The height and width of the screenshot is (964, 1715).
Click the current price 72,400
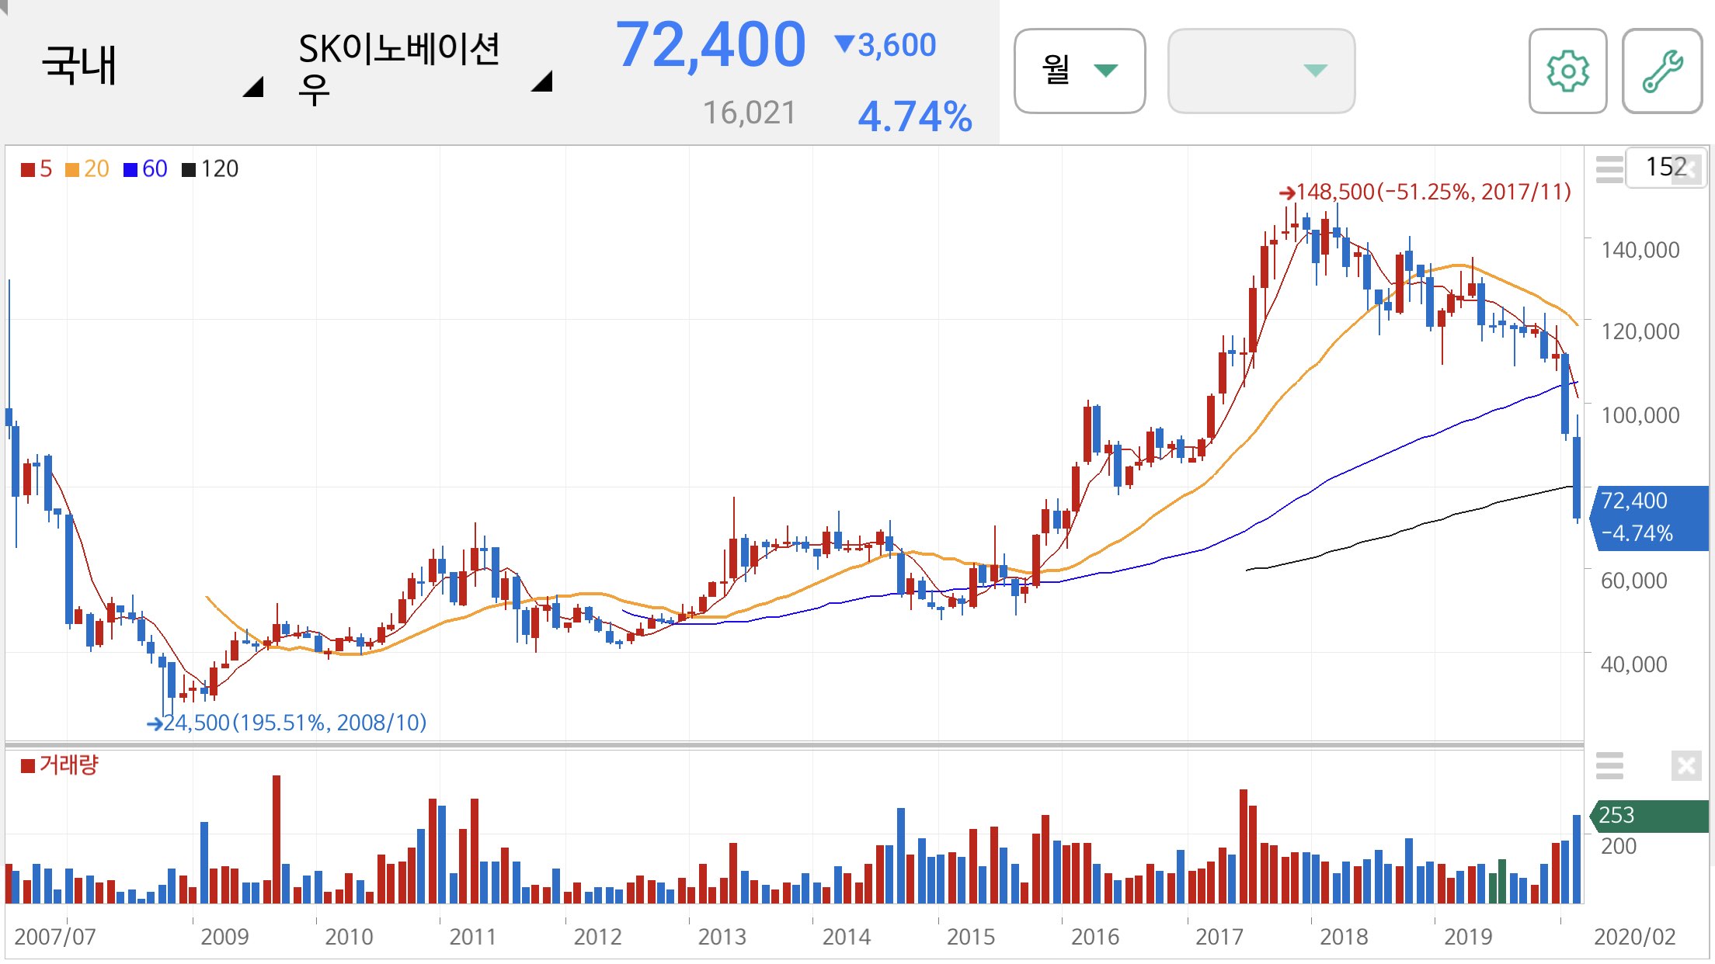(711, 44)
